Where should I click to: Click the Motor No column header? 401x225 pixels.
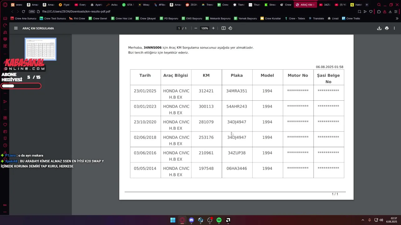pos(298,75)
